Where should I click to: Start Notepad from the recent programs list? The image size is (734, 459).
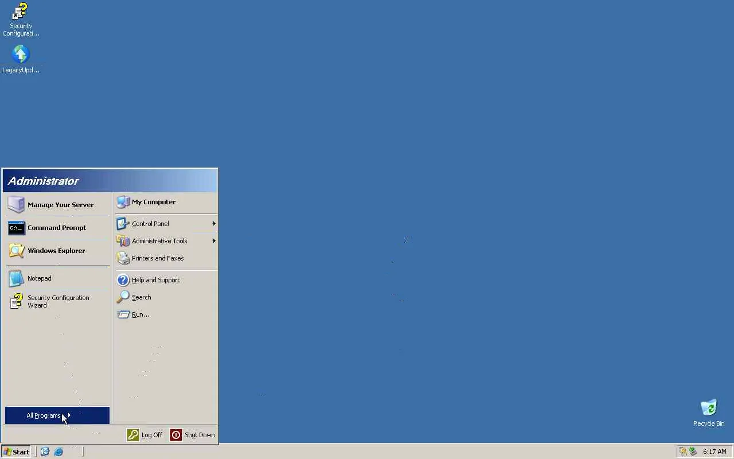(57, 278)
